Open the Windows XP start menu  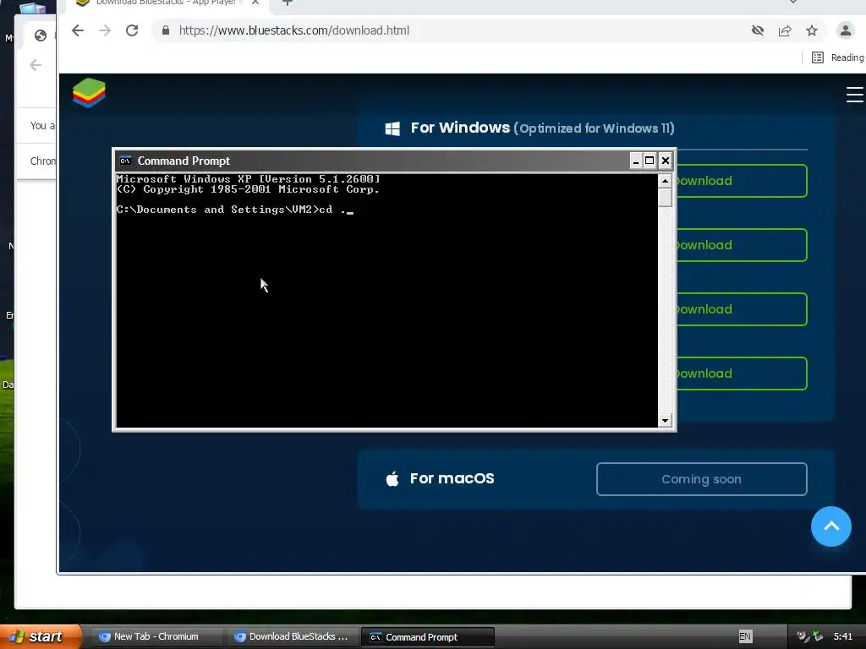(x=41, y=636)
